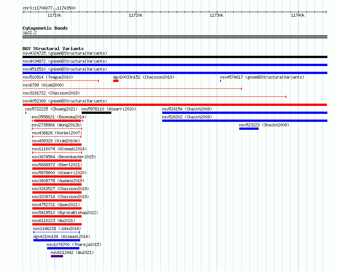
Task: Click the purple bar under nsv6112442
Action: pyautogui.click(x=57, y=256)
